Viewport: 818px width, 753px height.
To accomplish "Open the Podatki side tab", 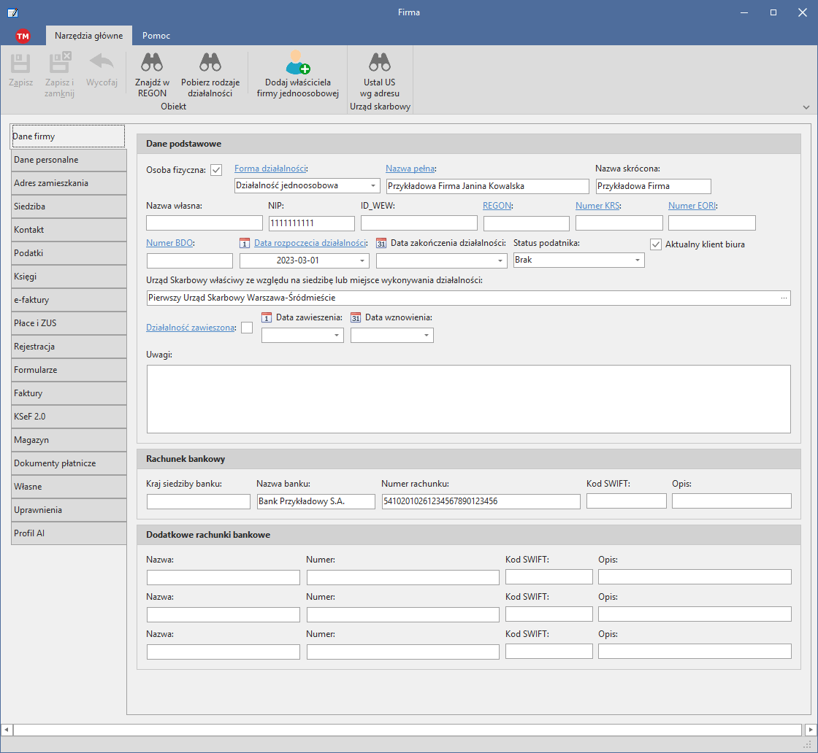I will pos(69,253).
